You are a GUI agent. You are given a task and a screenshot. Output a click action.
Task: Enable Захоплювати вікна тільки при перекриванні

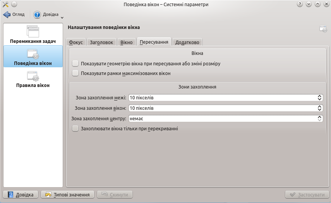click(75, 128)
